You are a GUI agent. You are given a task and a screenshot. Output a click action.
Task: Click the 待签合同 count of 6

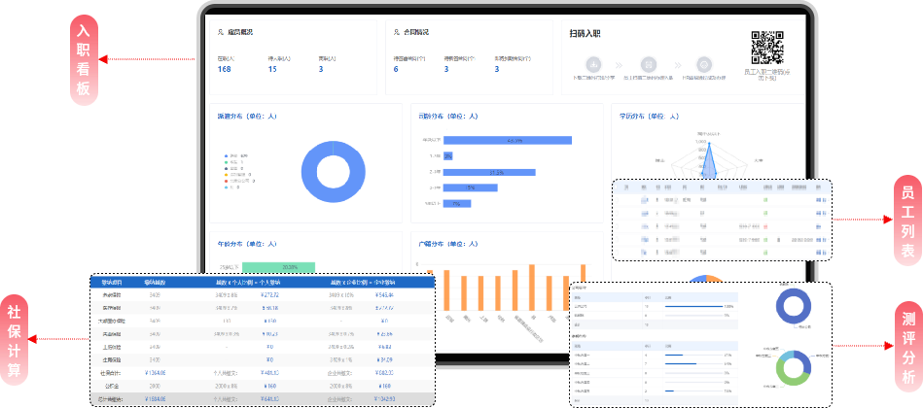tap(396, 69)
